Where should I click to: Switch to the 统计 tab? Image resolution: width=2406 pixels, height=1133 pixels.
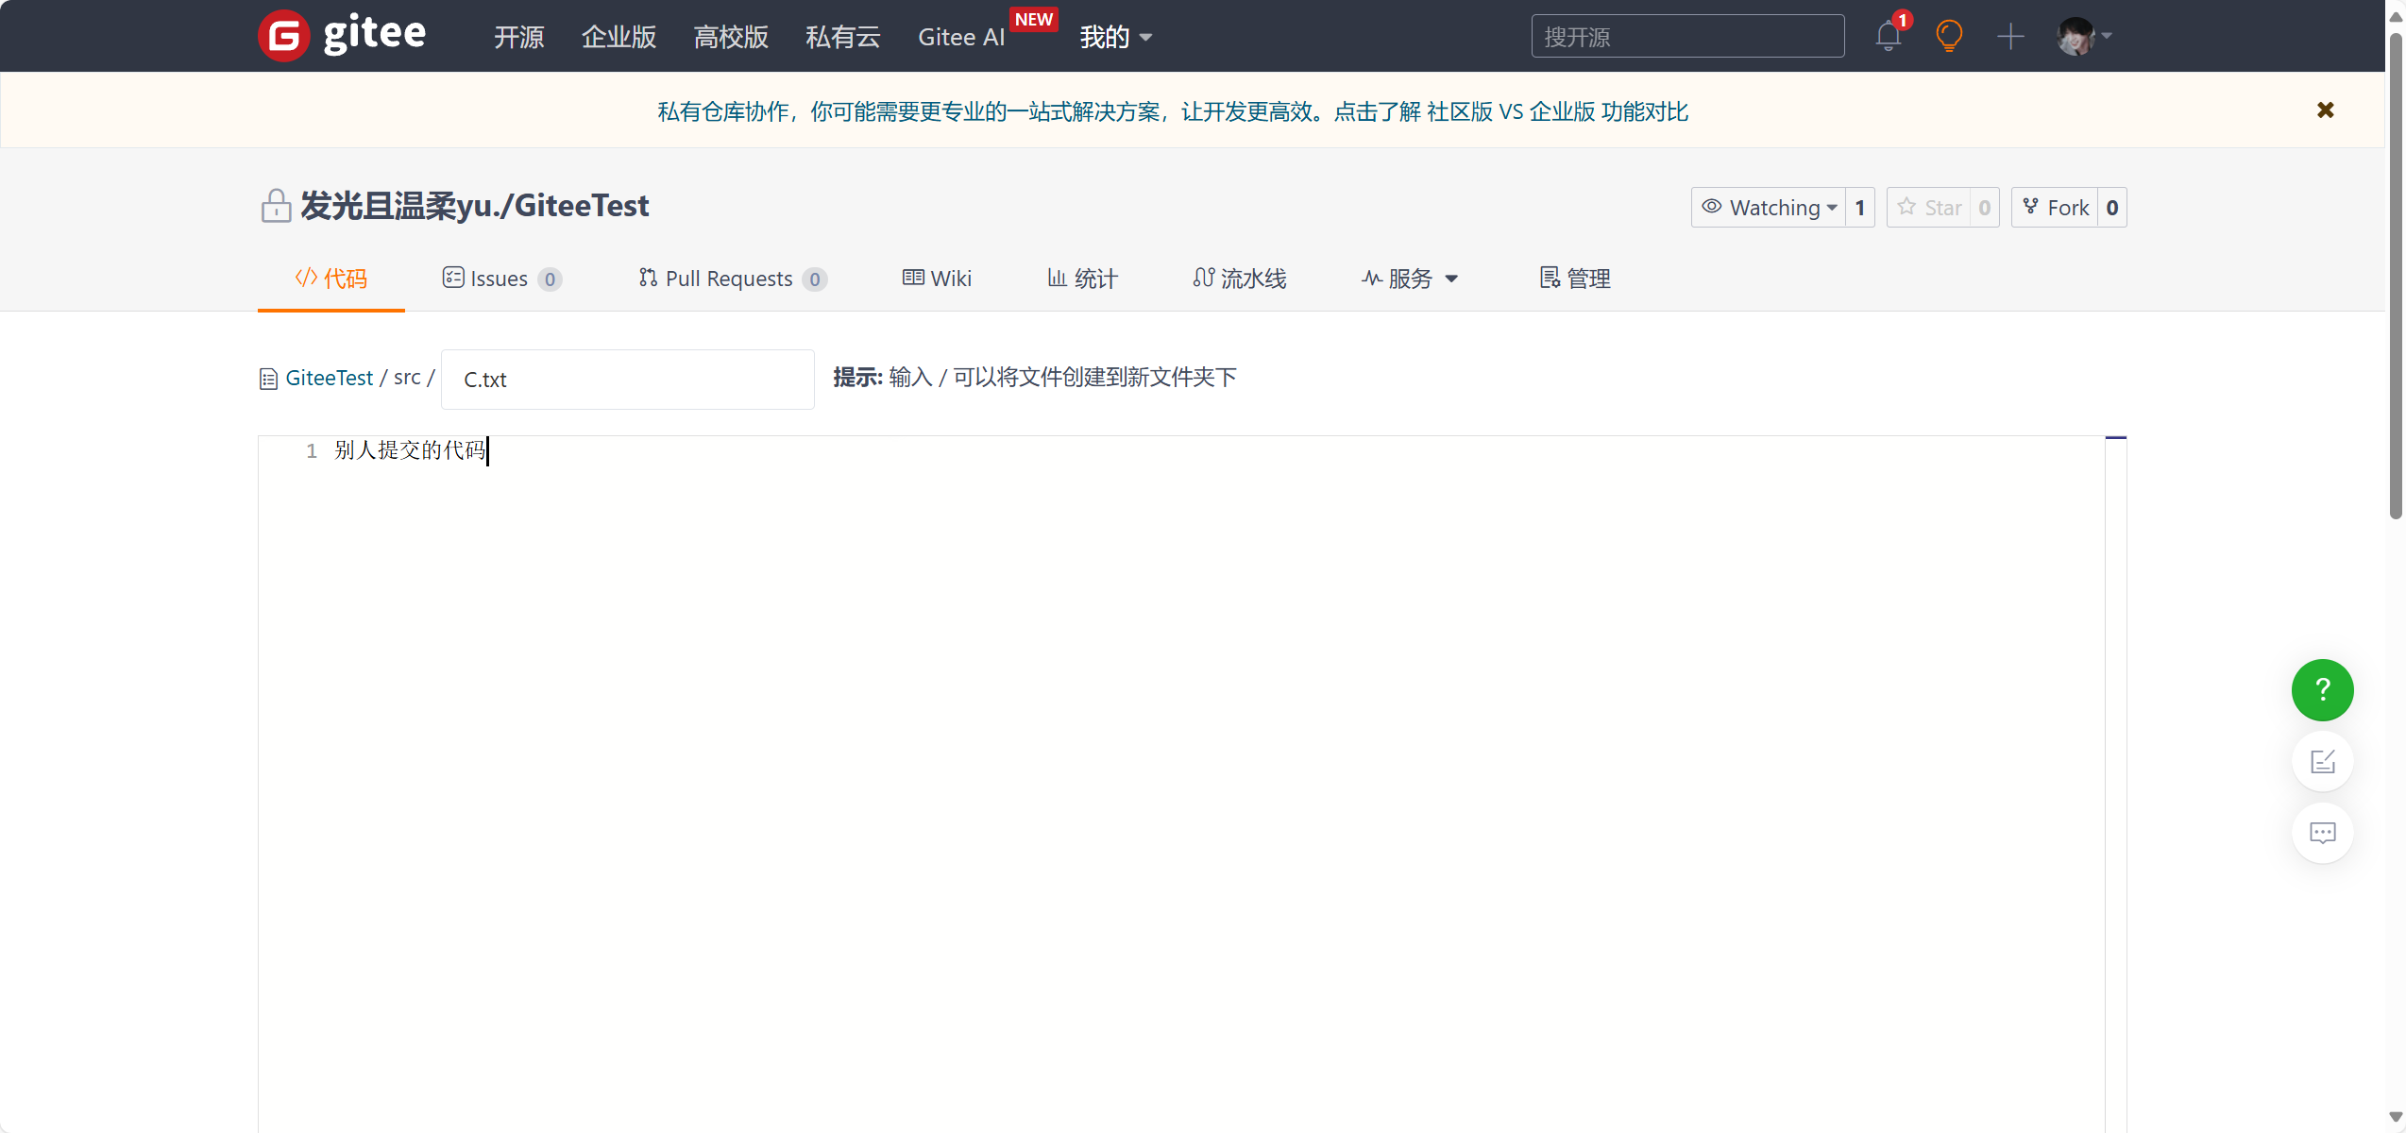1082,279
